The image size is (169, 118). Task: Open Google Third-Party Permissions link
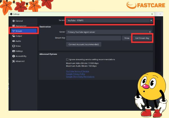[x=80, y=77]
